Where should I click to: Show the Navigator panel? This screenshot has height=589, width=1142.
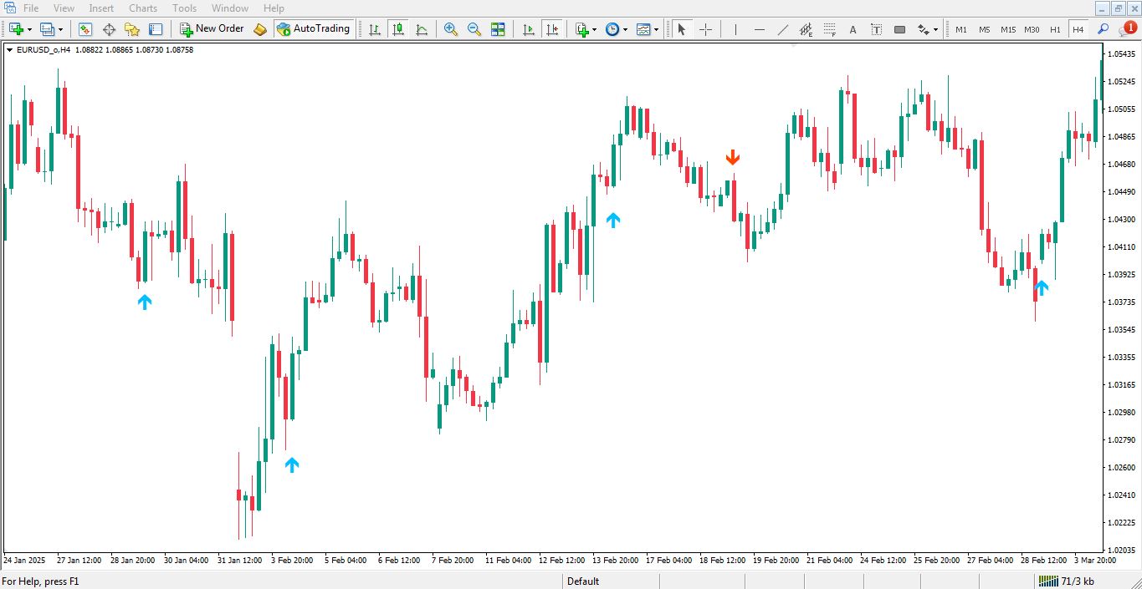point(132,29)
